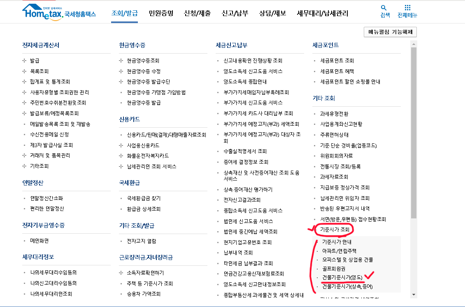Click the scrollbar up arrow
This screenshot has height=307, width=465.
414,44
